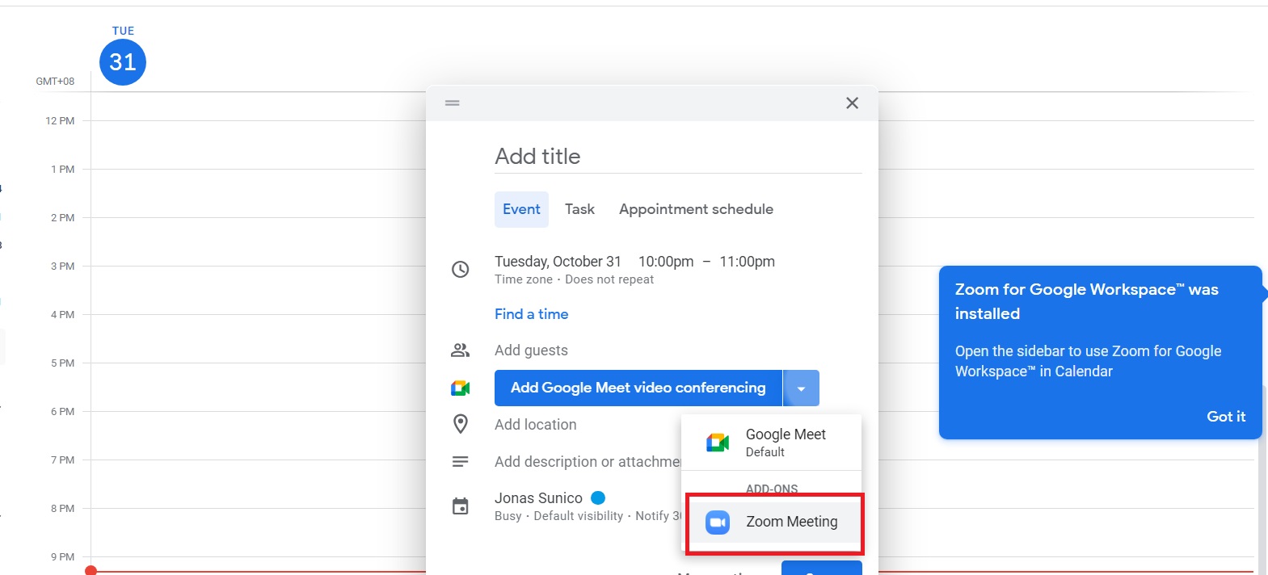The height and width of the screenshot is (575, 1268).
Task: Select the Jonas Sunico calendar name
Action: 538,498
